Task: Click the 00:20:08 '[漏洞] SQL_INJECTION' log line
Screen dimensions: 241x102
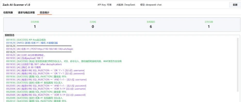Action: coord(36,92)
